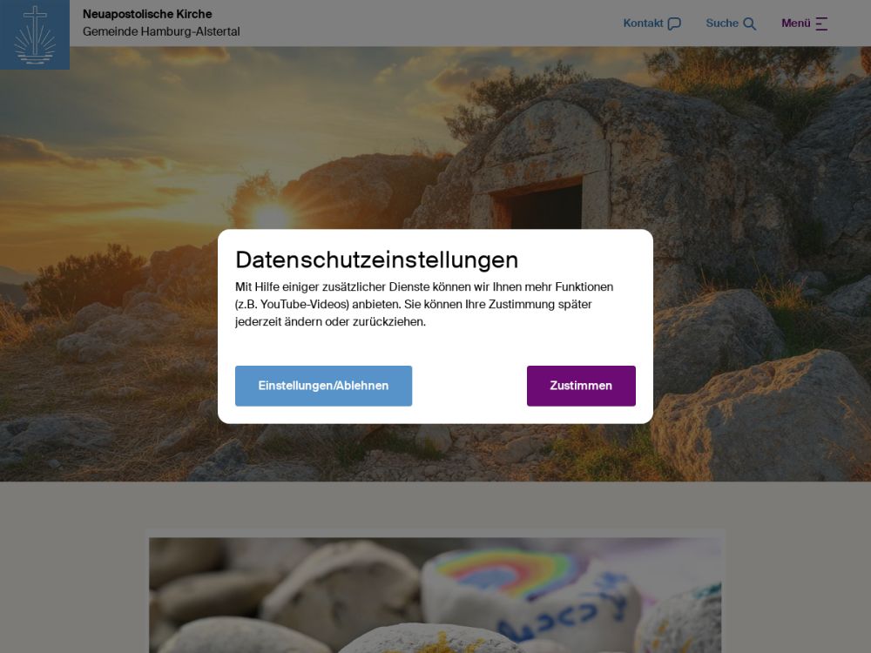Click the large boulder beside the dialog
This screenshot has width=871, height=653.
[x=762, y=416]
